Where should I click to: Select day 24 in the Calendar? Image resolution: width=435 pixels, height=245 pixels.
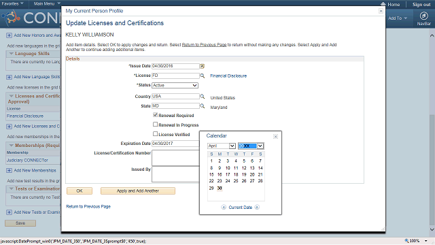coord(228,181)
